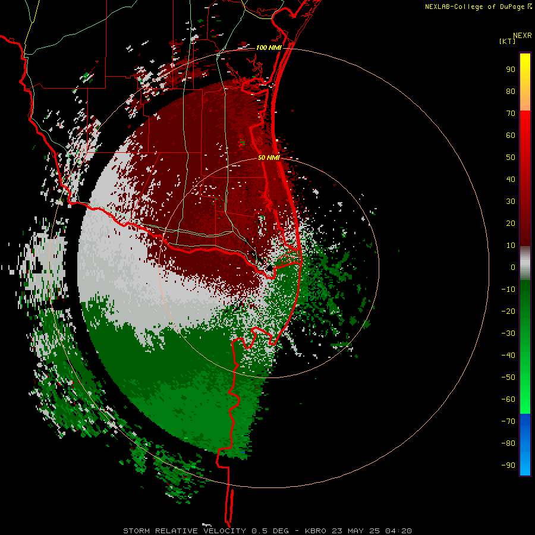Click the -40 value on velocity scale
The height and width of the screenshot is (535, 535).
[508, 355]
